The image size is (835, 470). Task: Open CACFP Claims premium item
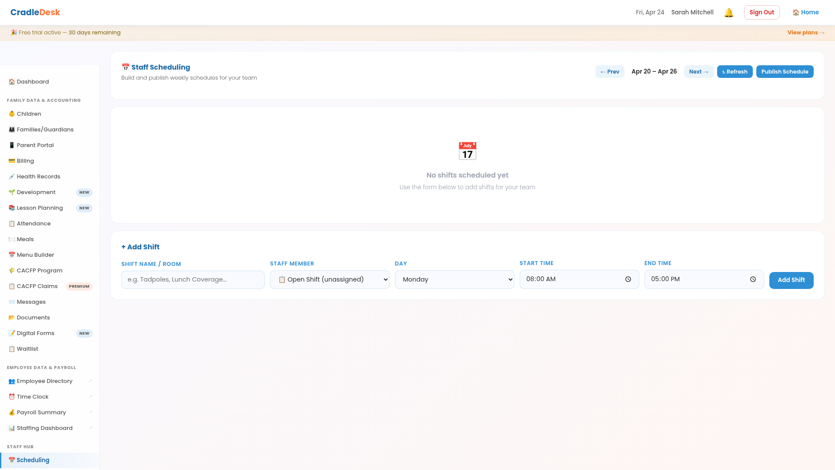point(37,286)
